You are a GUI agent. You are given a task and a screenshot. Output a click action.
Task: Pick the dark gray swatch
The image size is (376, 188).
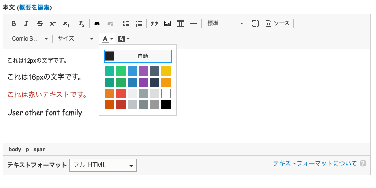[155, 105]
